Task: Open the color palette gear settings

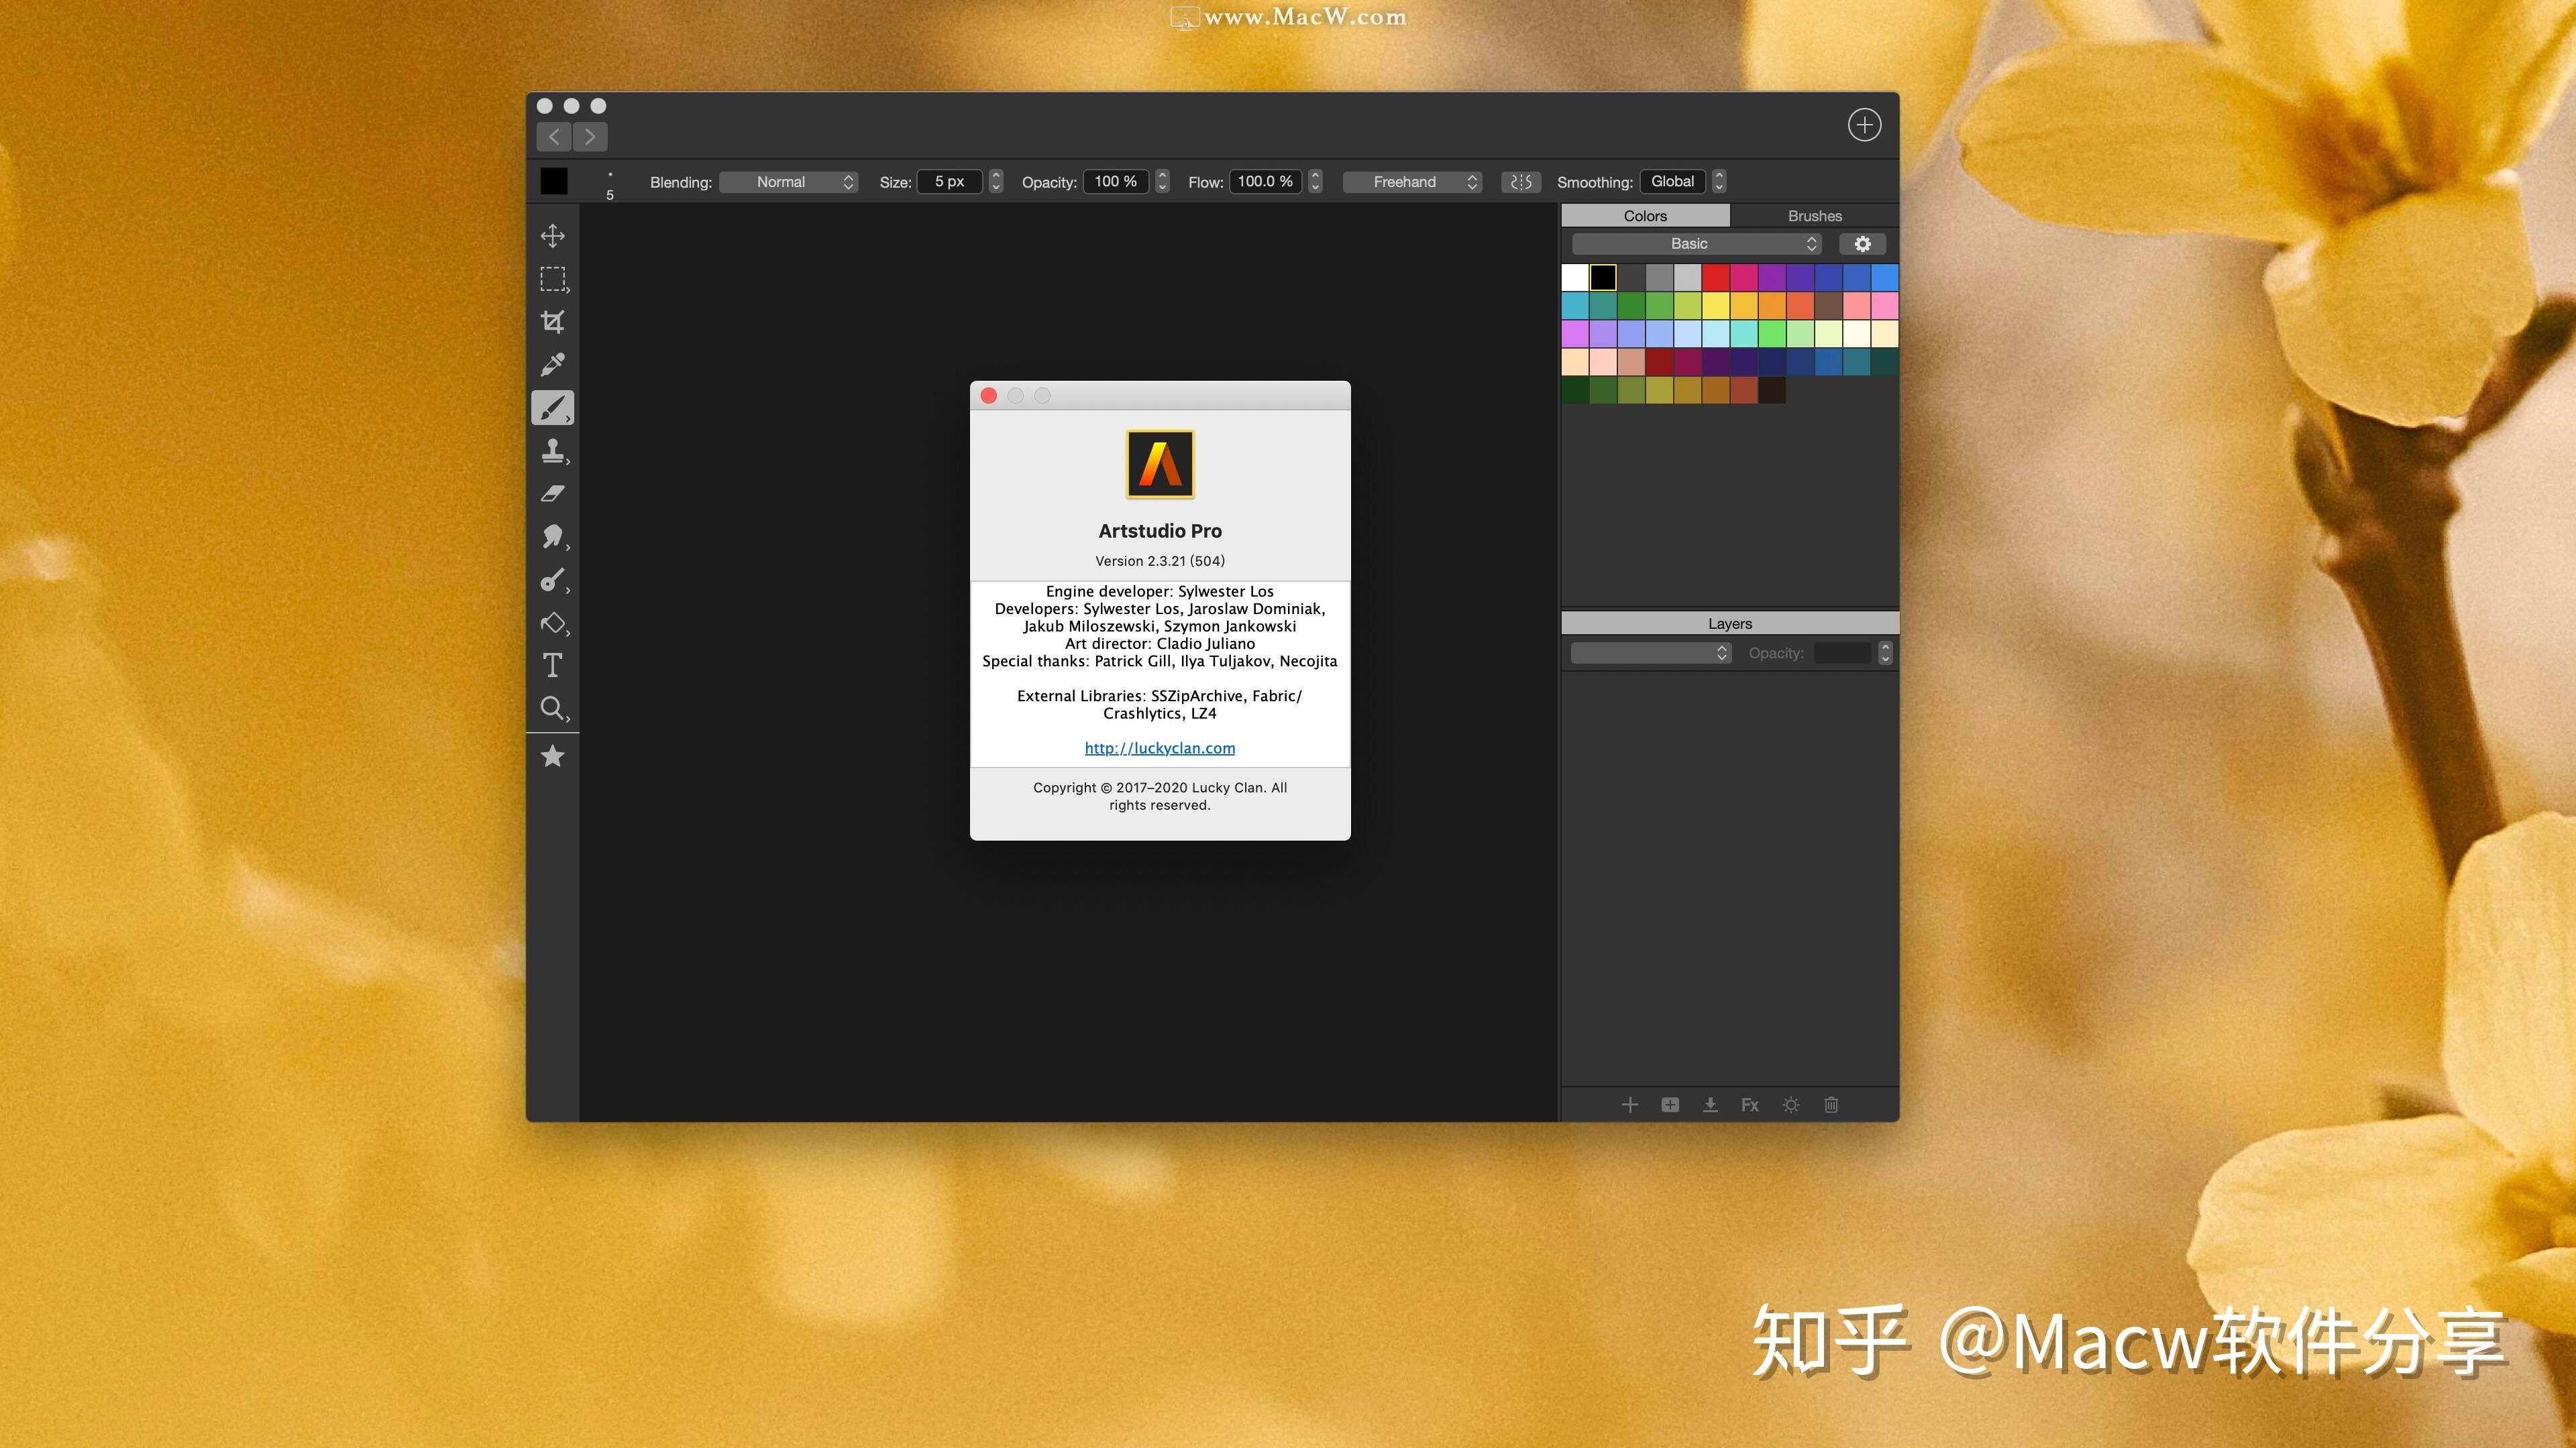Action: [x=1862, y=244]
